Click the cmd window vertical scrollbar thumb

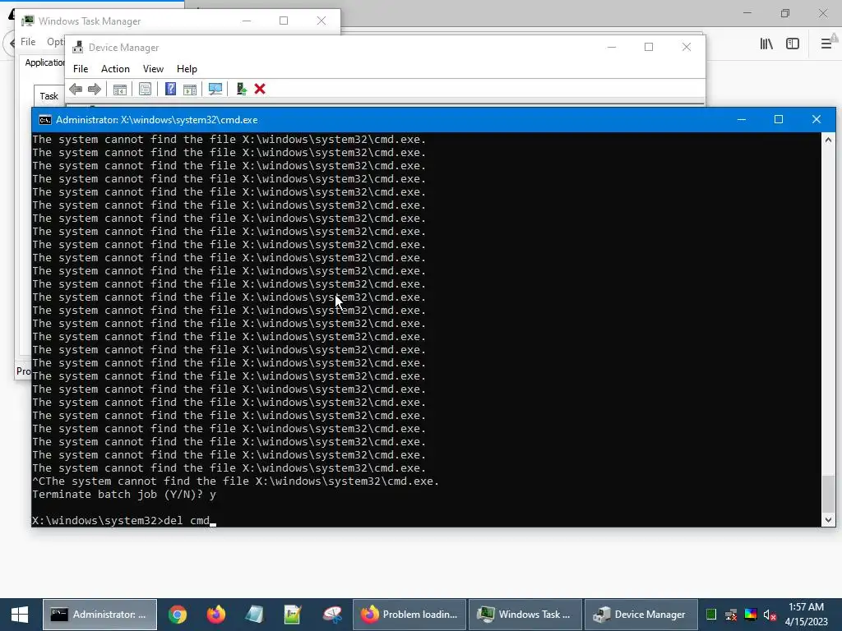828,494
